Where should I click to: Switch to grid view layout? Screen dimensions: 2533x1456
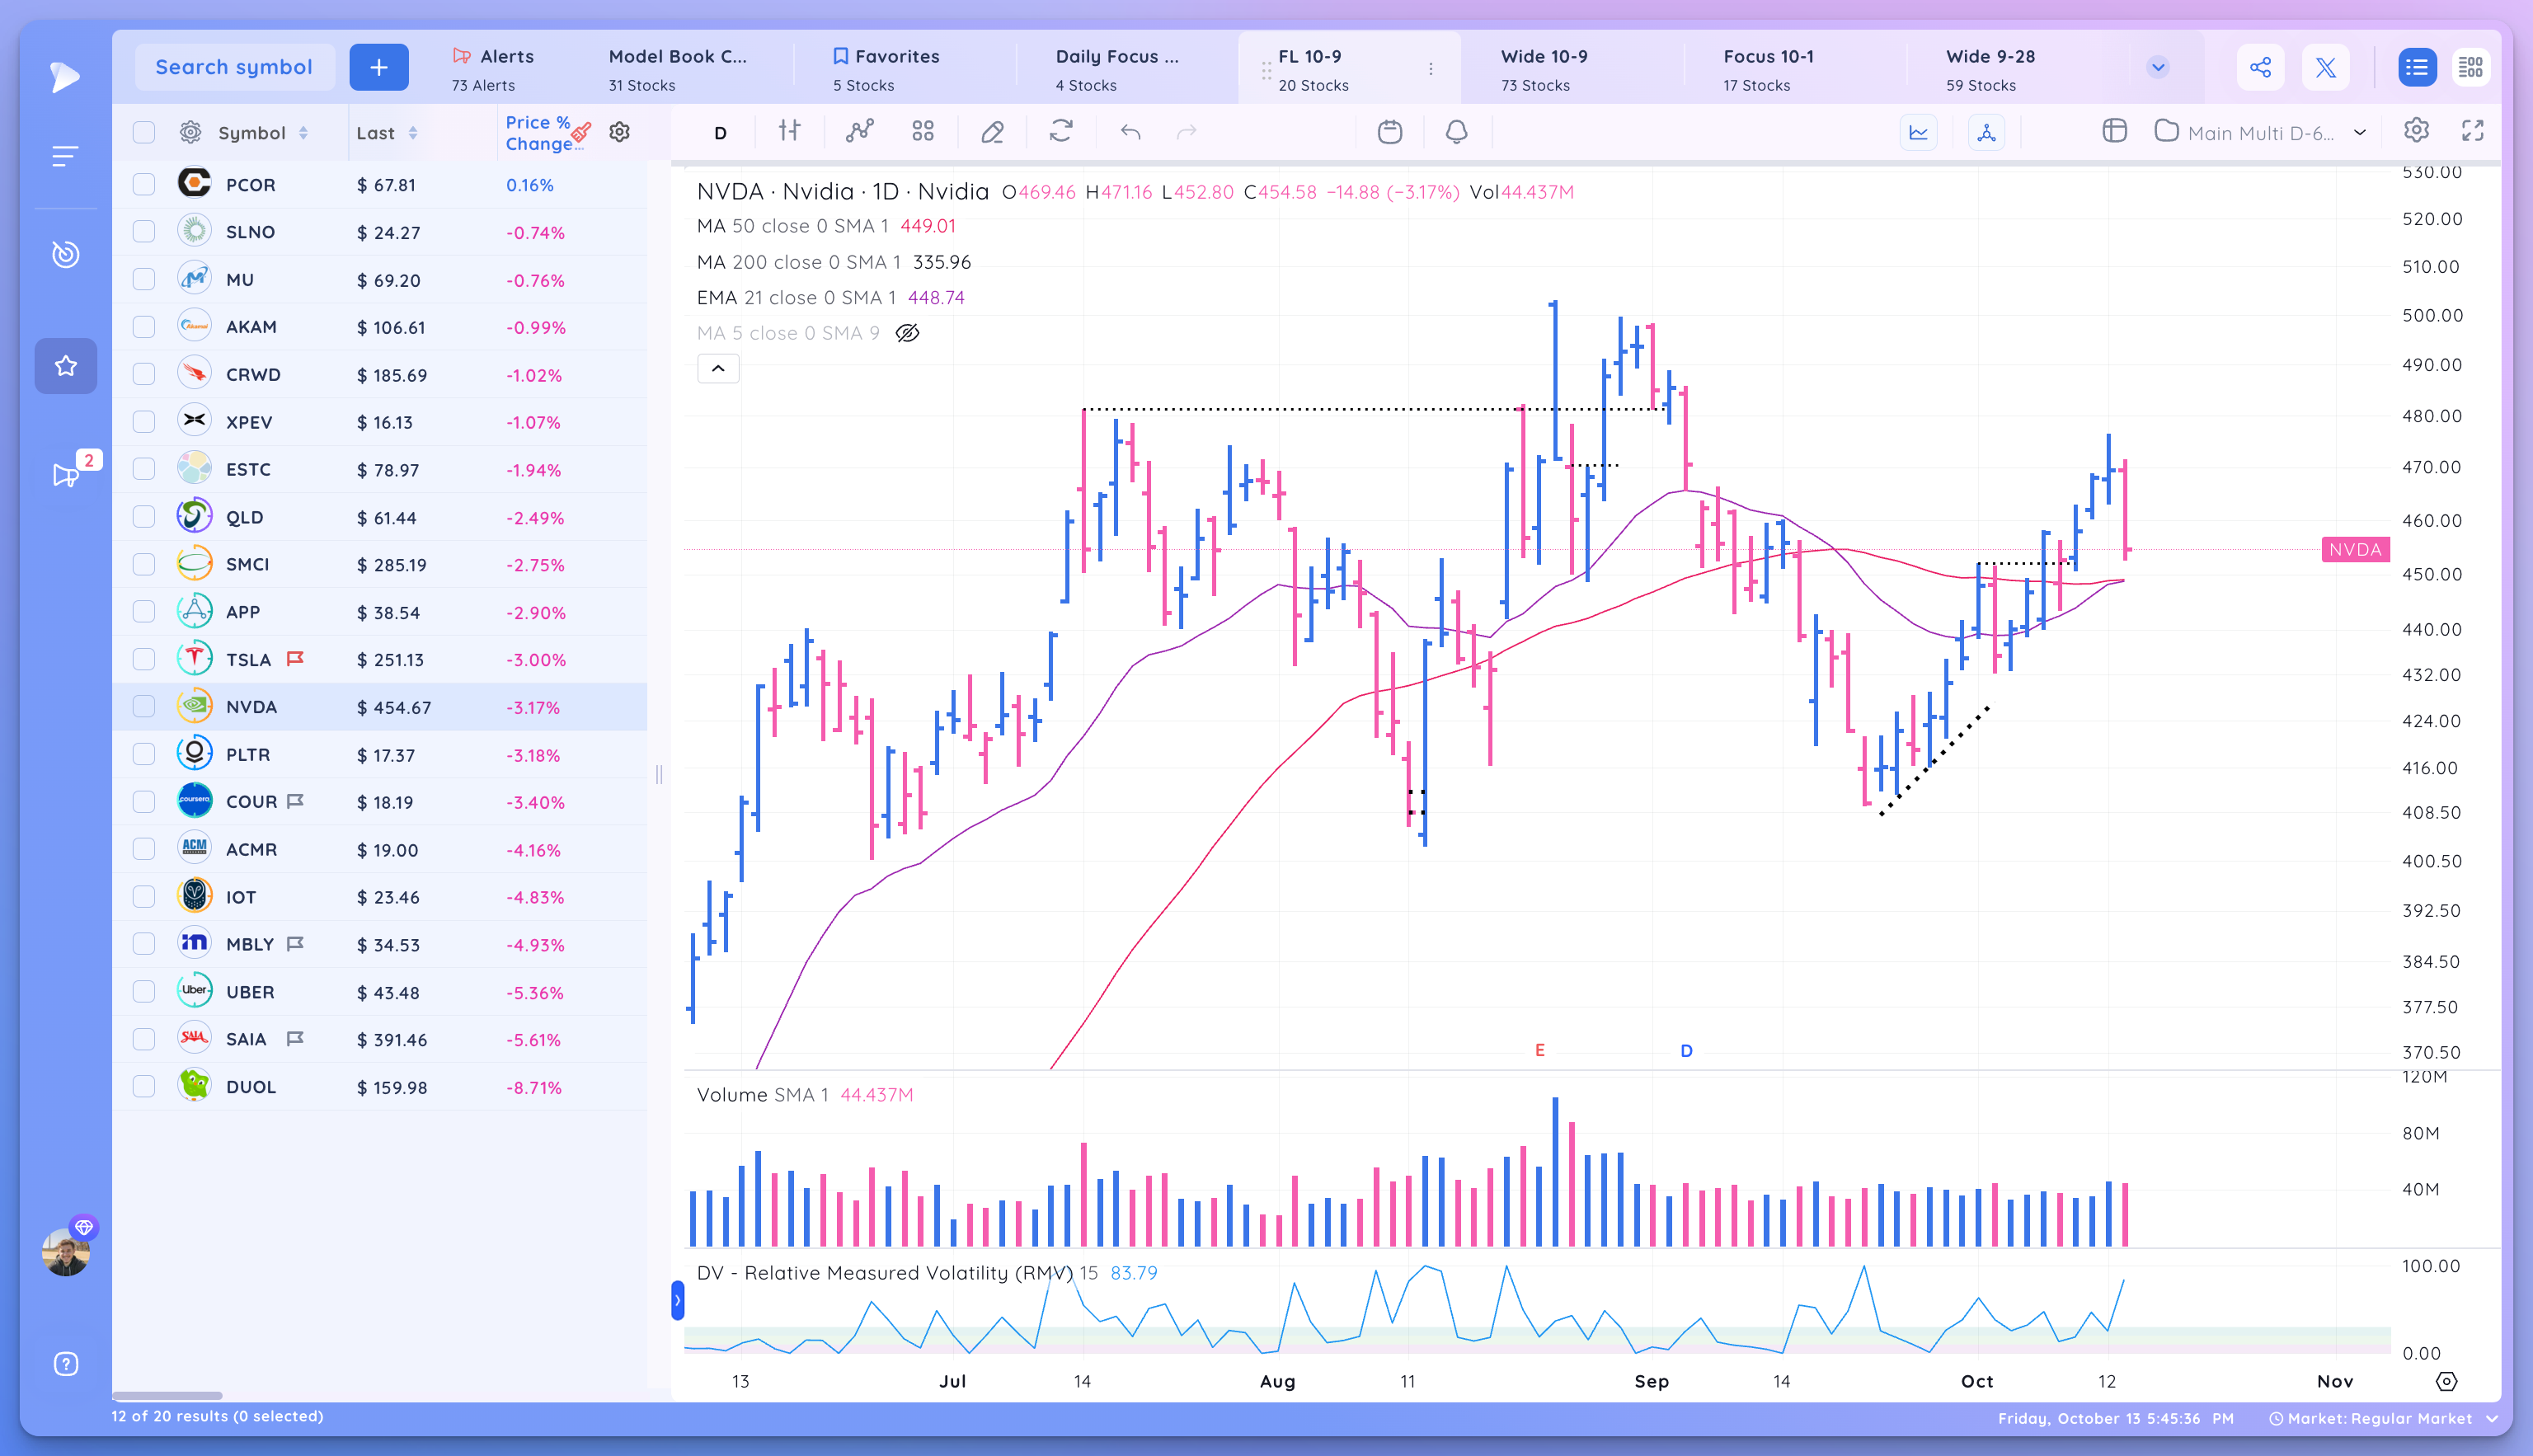pyautogui.click(x=2470, y=67)
